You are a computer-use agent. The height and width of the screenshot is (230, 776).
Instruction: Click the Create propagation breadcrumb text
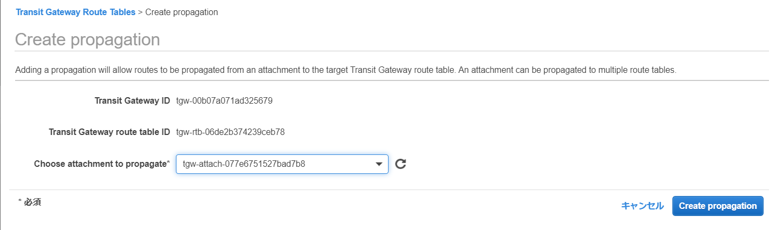click(182, 12)
